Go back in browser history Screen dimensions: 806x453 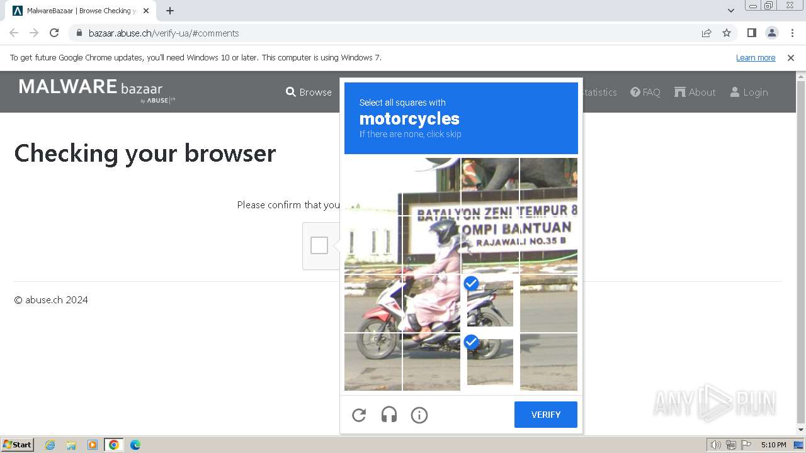(14, 33)
